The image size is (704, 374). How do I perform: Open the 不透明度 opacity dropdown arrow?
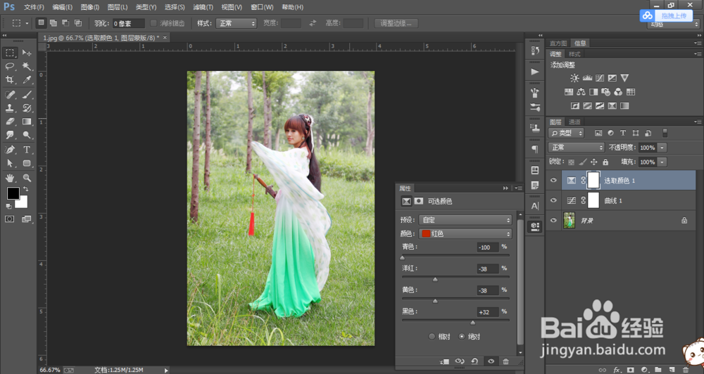(x=662, y=148)
